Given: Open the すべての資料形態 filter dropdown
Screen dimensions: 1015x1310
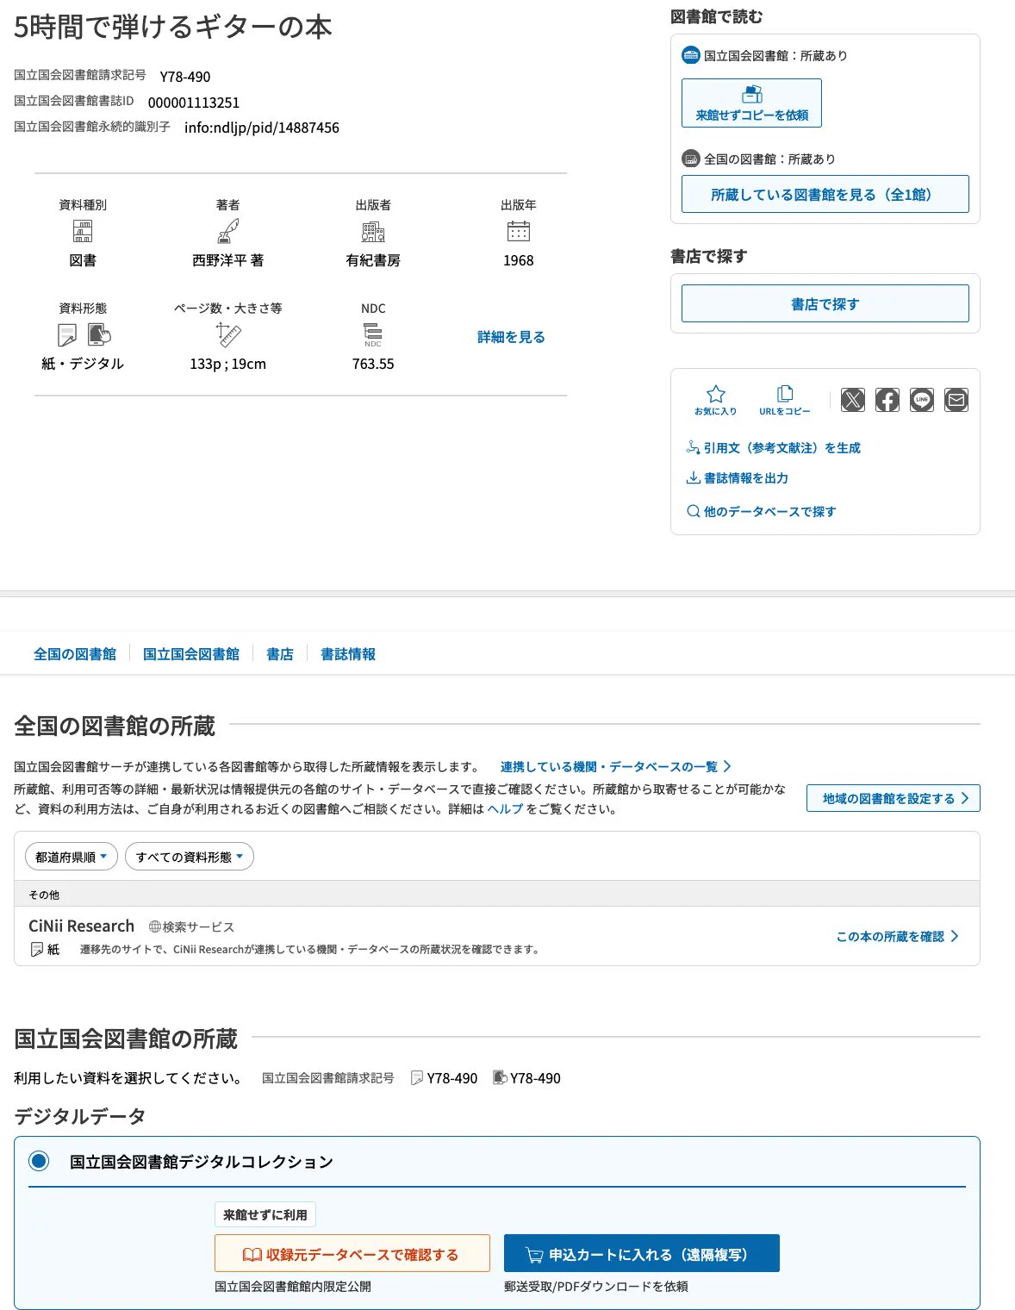Looking at the screenshot, I should (190, 857).
